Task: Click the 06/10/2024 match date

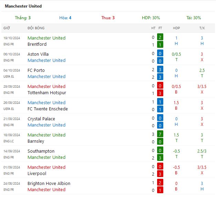Action: [12, 54]
